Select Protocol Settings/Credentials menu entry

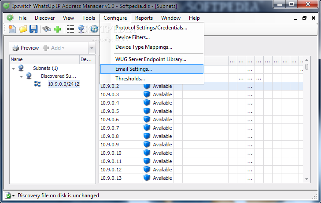(x=152, y=28)
